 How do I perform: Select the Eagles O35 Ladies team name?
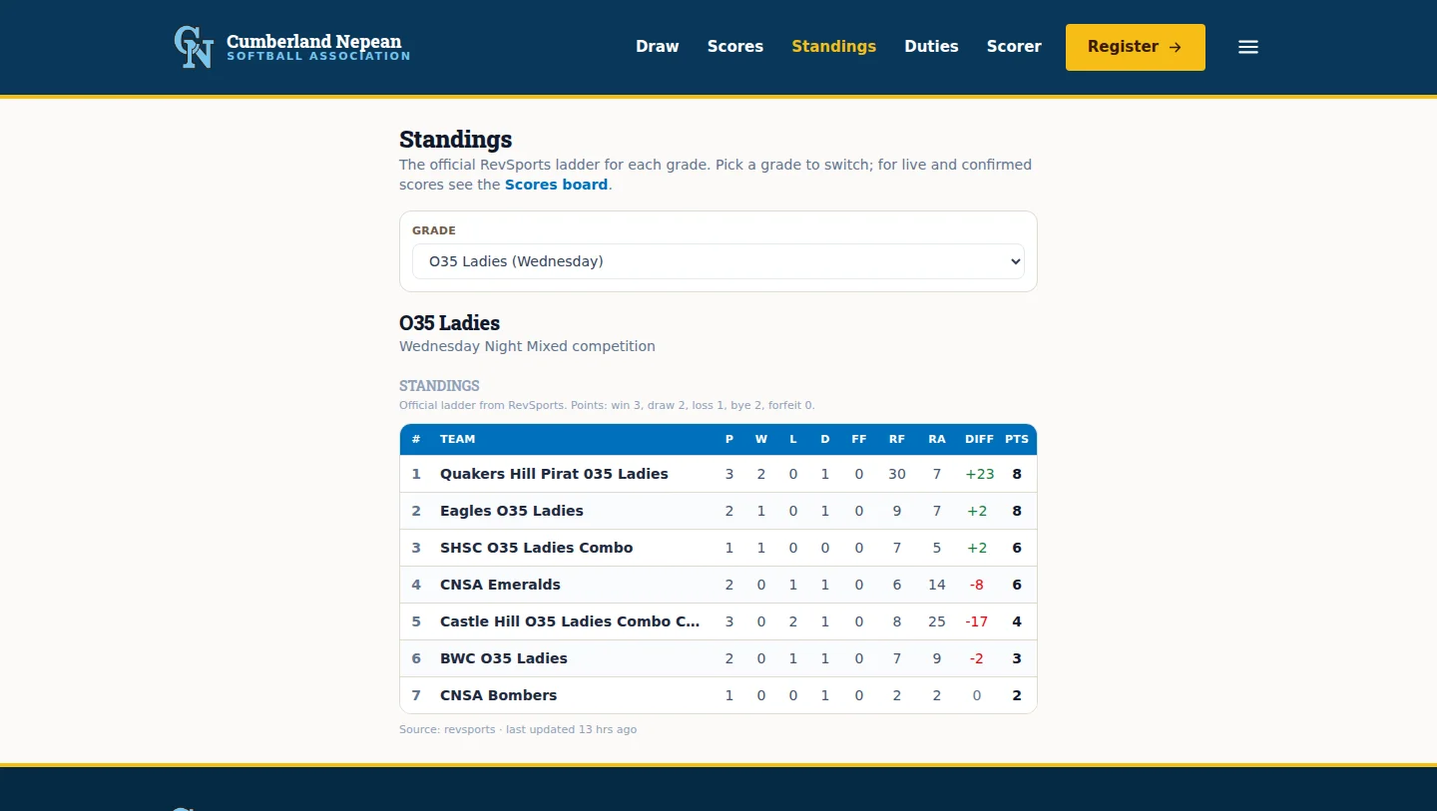[x=512, y=511]
